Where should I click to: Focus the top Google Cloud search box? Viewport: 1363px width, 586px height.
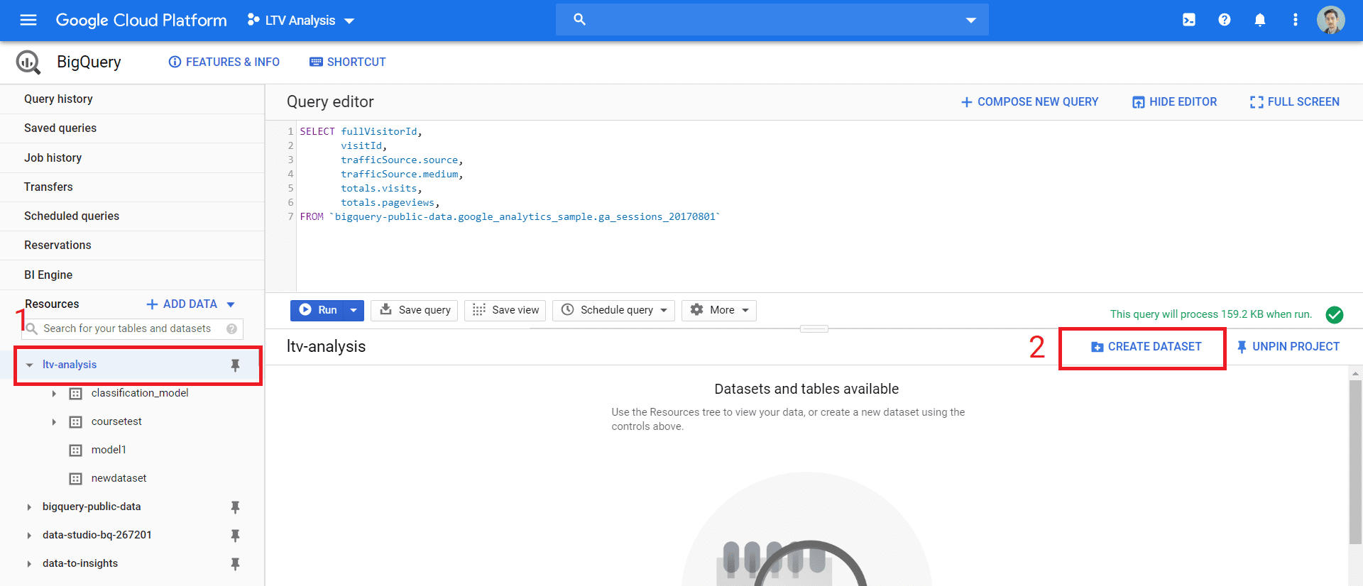click(772, 20)
